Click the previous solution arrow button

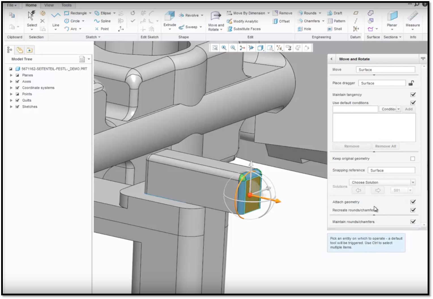pyautogui.click(x=359, y=190)
